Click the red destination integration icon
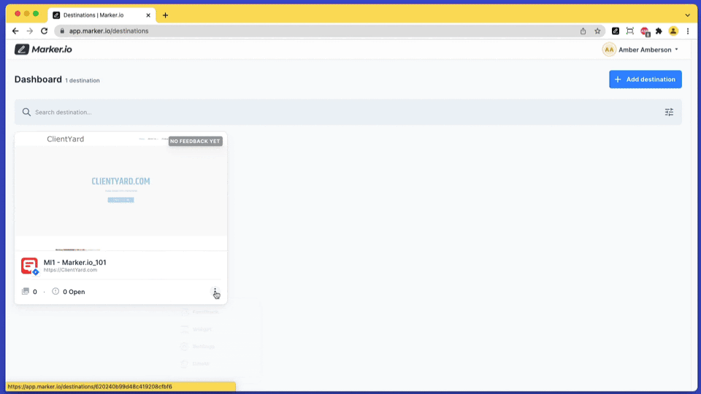 (x=29, y=266)
